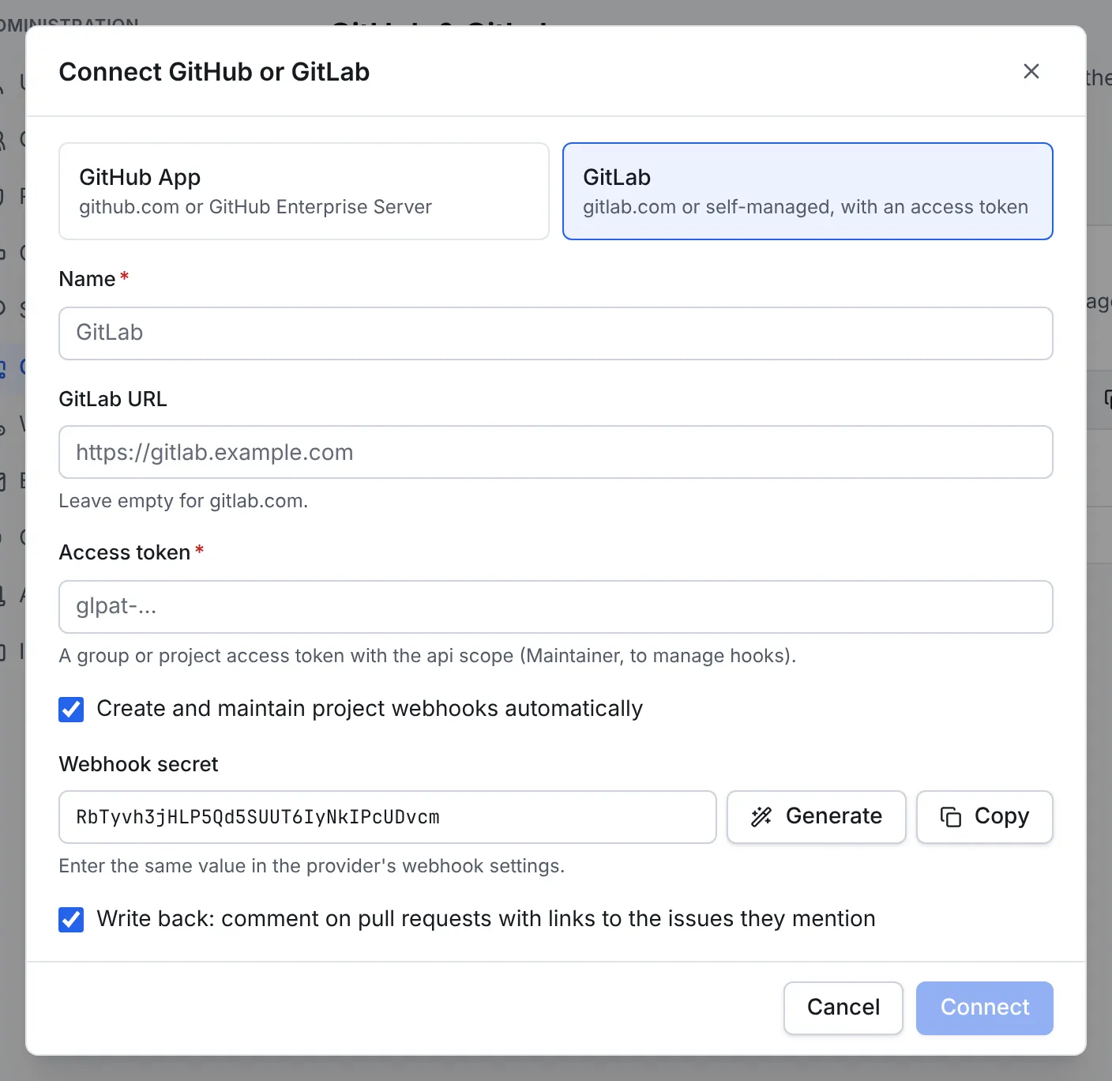Click the "Connect GitHub or GitLab" dialog title
Viewport: 1112px width, 1081px height.
click(x=214, y=72)
